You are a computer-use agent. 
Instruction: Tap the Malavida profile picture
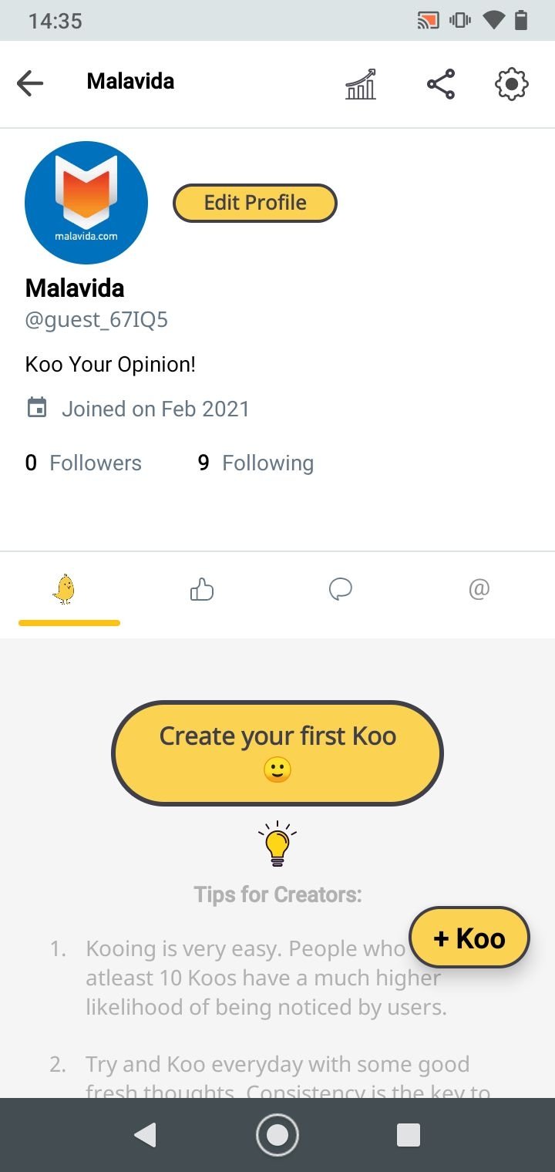86,203
